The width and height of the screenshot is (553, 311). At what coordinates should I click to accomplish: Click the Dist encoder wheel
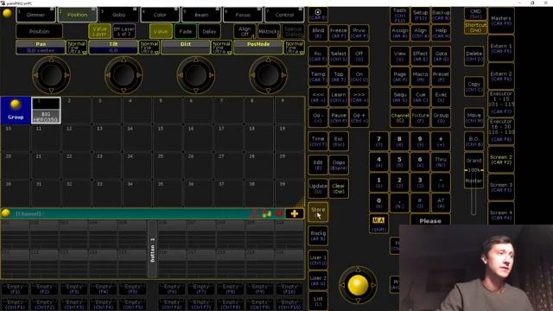(196, 75)
